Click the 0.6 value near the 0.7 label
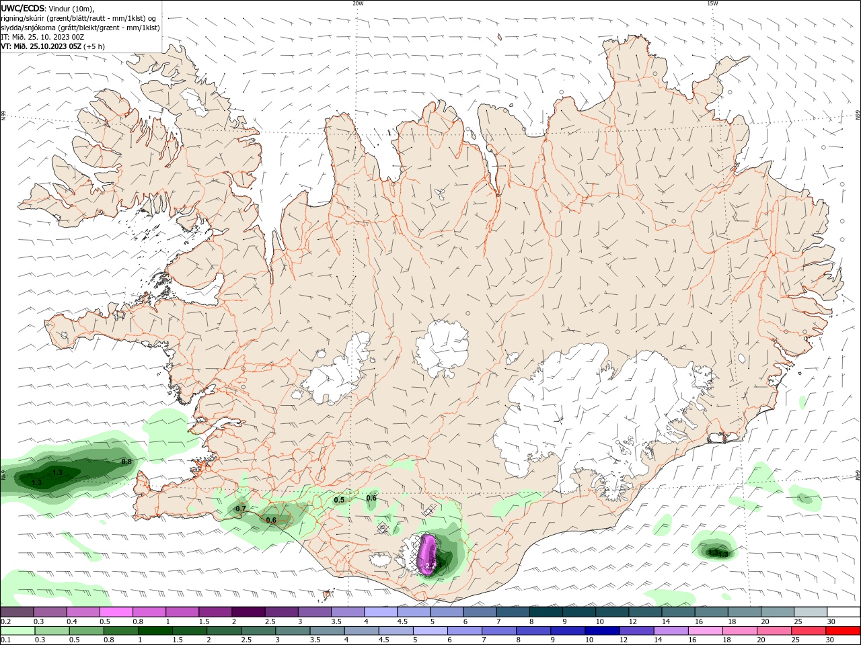Screen dimensions: 861x645 pyautogui.click(x=272, y=520)
